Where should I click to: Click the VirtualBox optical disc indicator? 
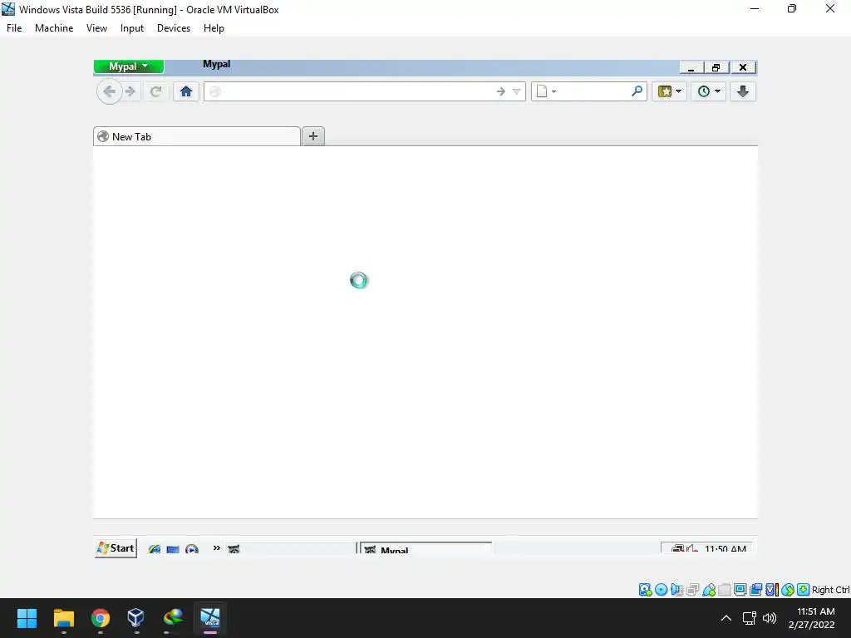661,590
